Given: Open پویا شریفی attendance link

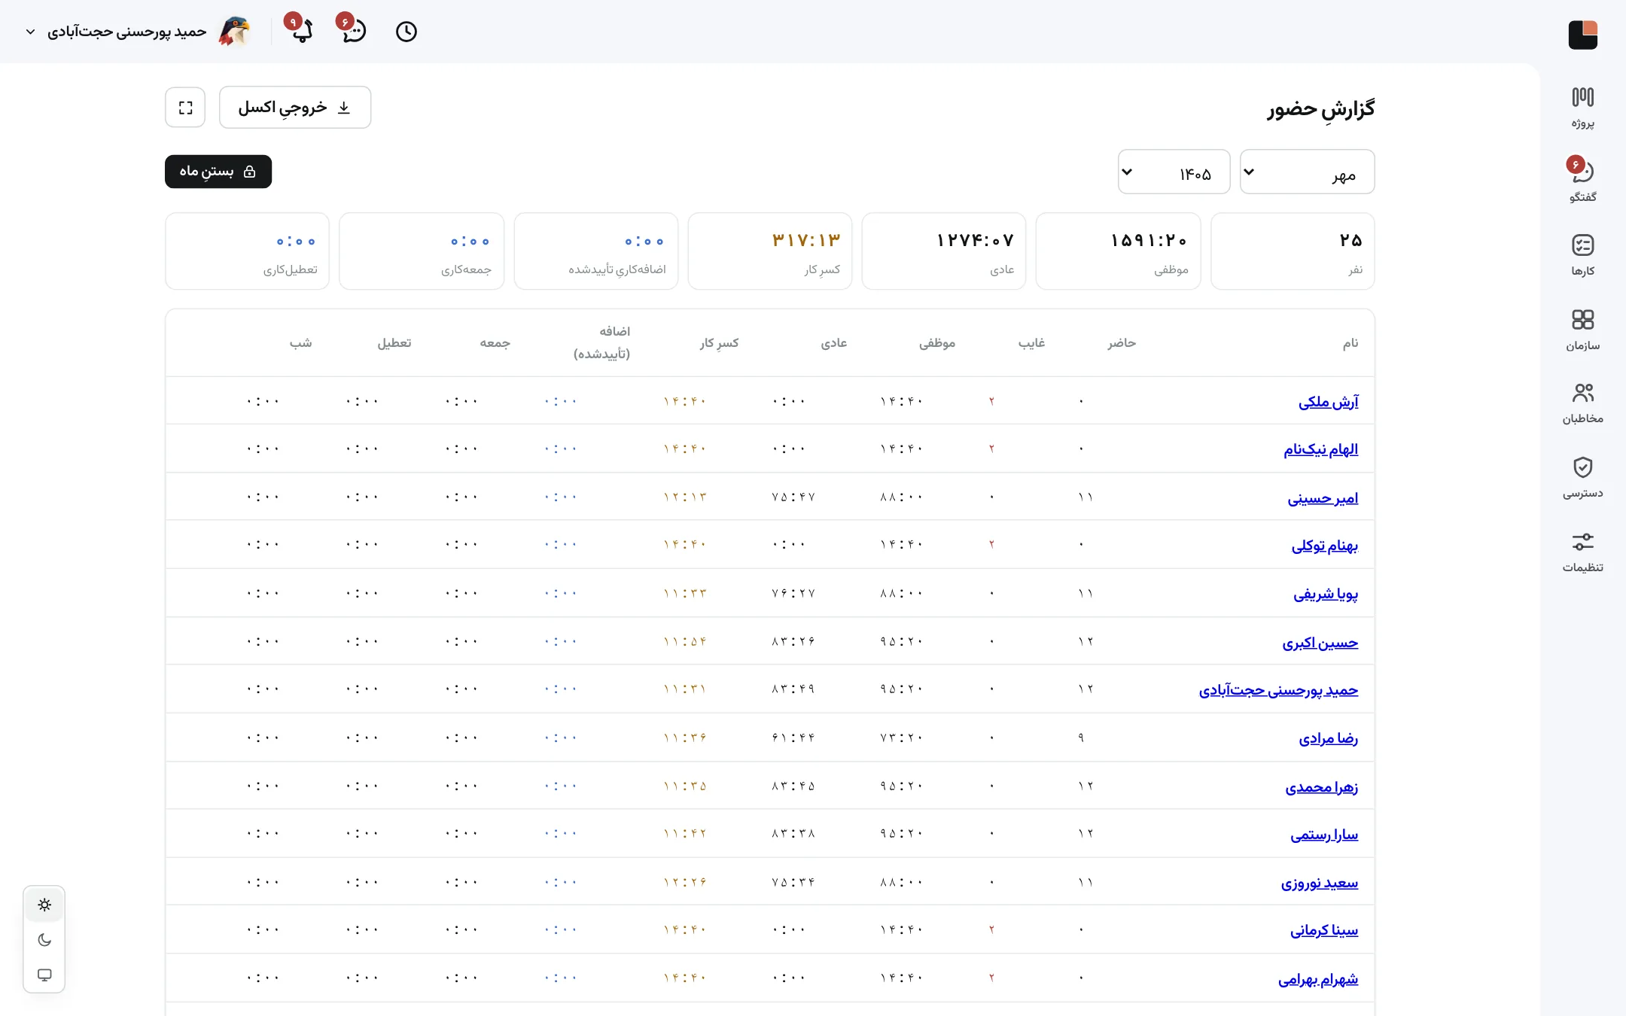Looking at the screenshot, I should click(1326, 594).
